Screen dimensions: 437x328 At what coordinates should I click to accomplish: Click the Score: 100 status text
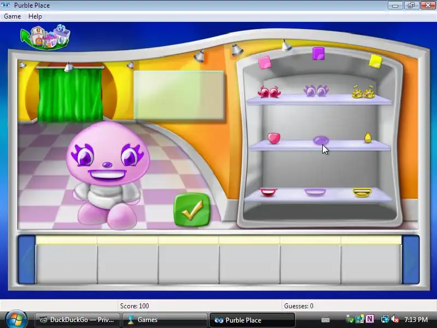pos(134,306)
